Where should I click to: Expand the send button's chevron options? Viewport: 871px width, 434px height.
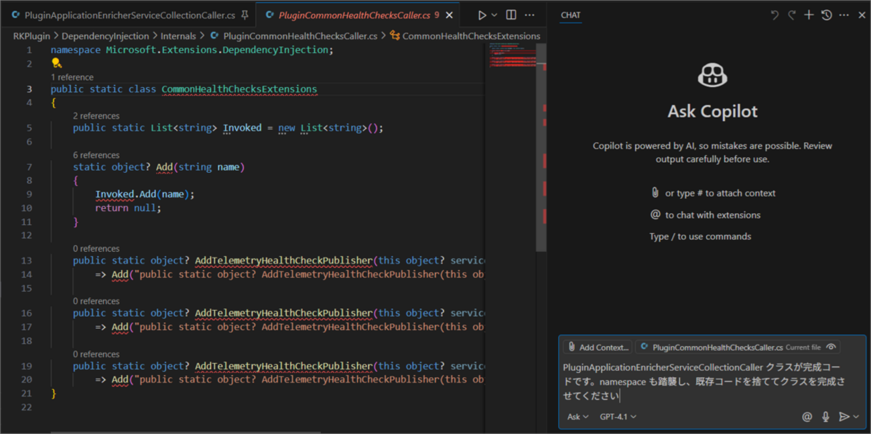click(857, 416)
